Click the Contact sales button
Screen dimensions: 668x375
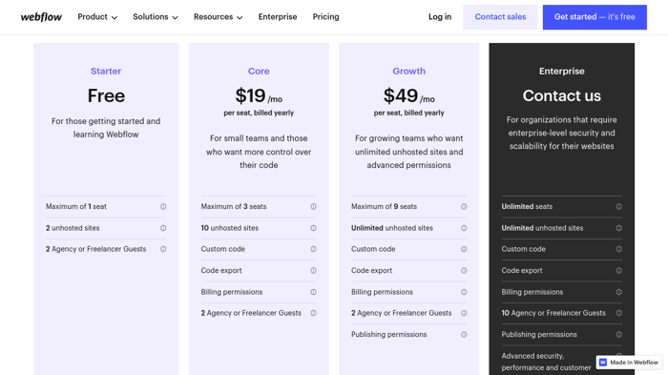(501, 17)
